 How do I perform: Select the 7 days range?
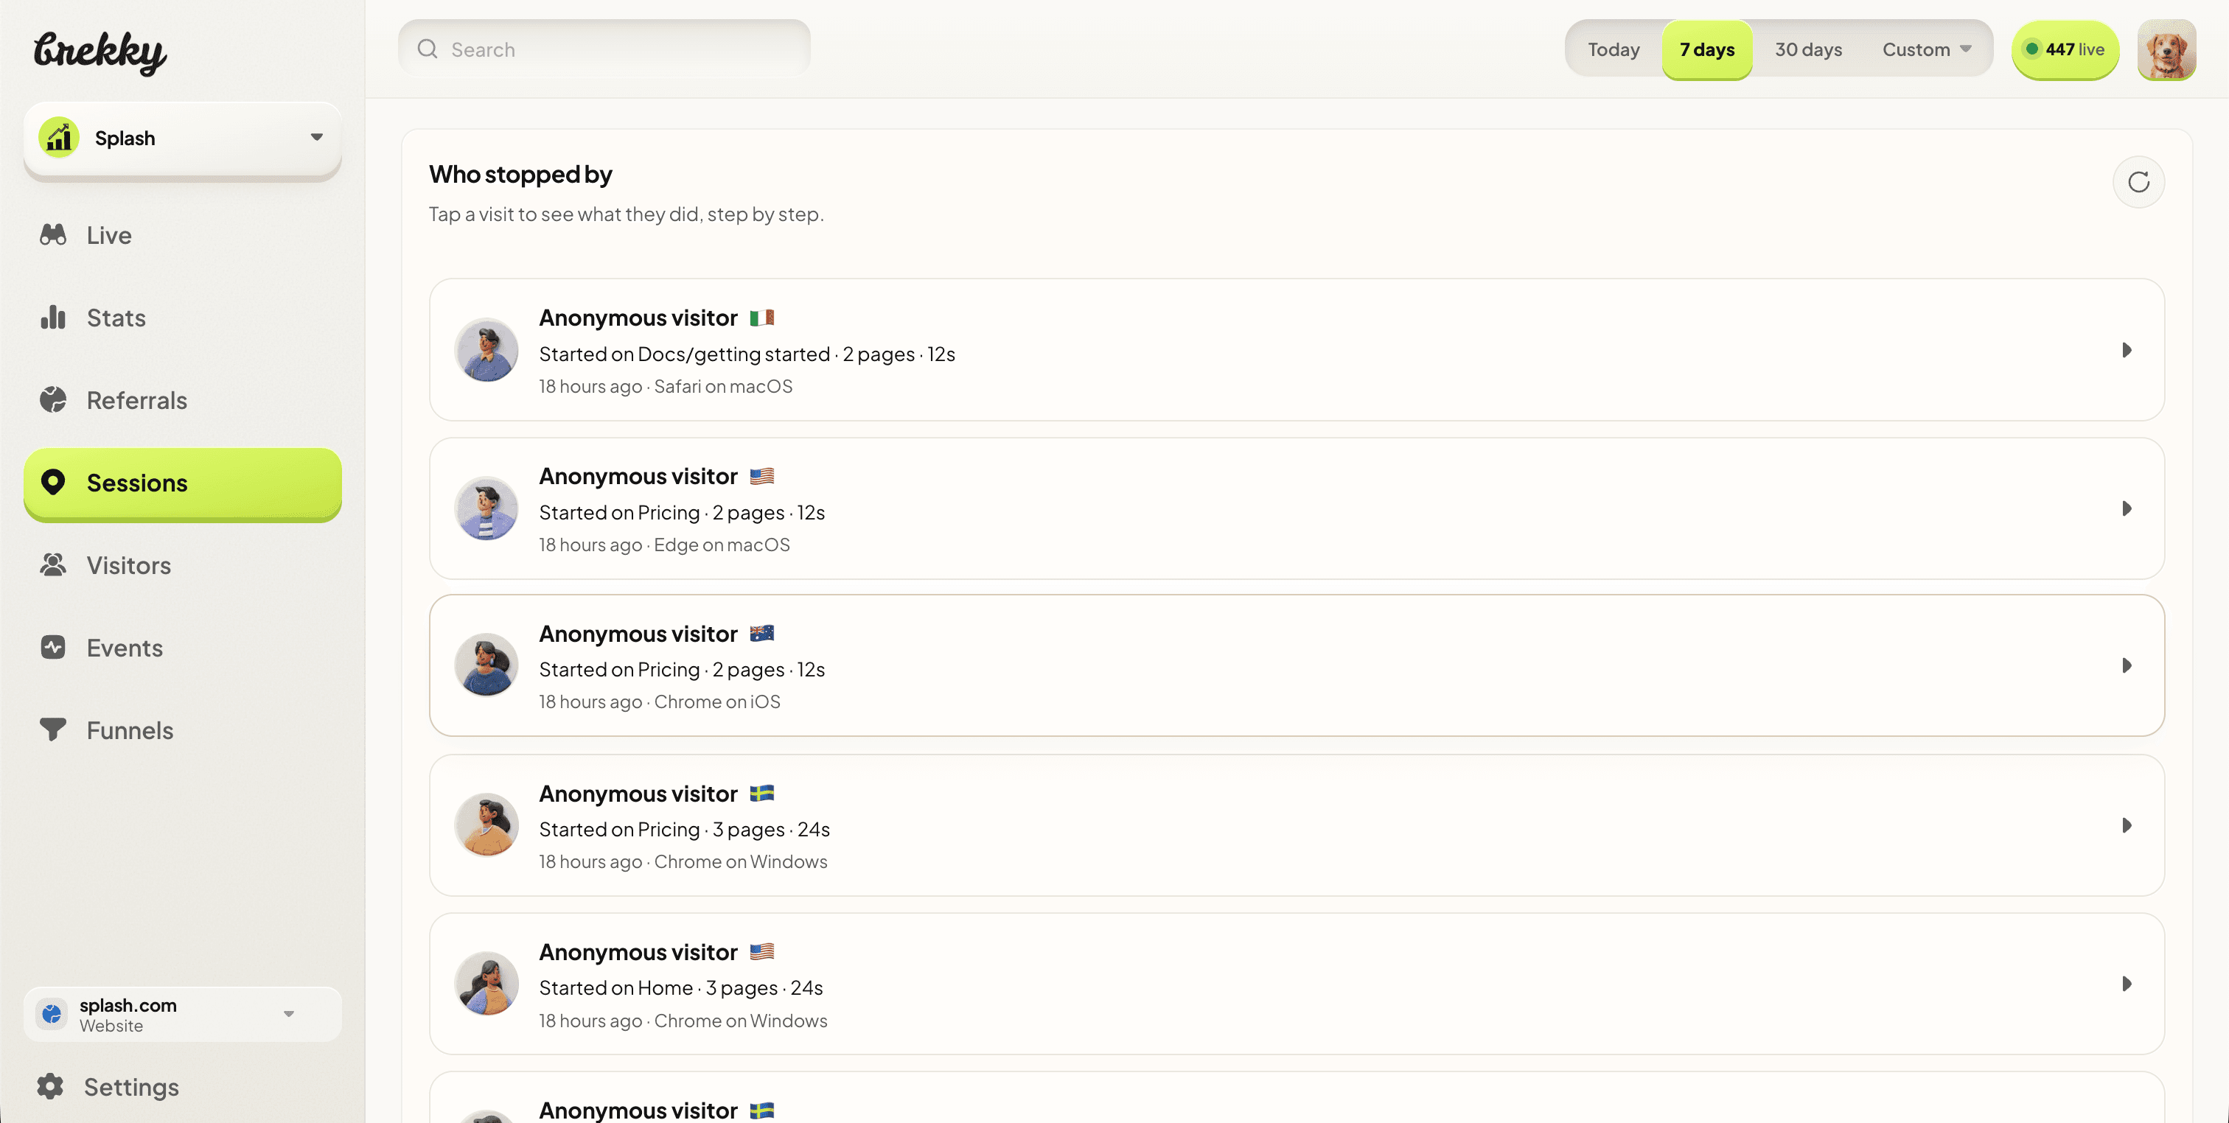1707,49
